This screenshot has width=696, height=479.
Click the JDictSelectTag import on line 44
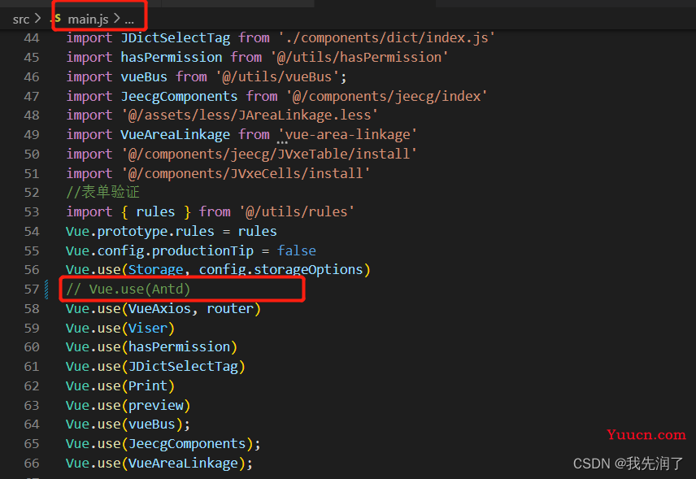(x=176, y=38)
